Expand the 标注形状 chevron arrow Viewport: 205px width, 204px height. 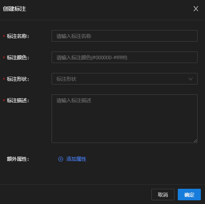pyautogui.click(x=191, y=79)
